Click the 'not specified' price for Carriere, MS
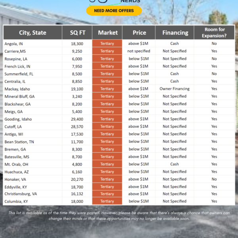238x238 pixels. (x=139, y=51)
